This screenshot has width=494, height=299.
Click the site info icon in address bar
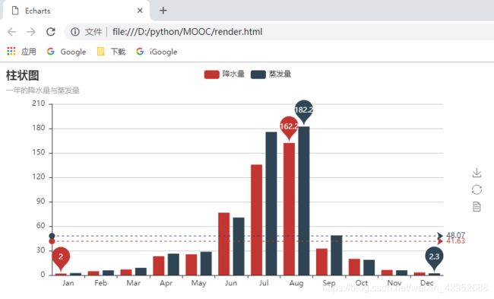click(75, 32)
